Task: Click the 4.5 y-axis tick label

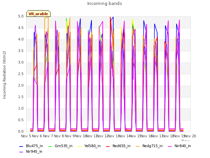Action: click(x=21, y=28)
